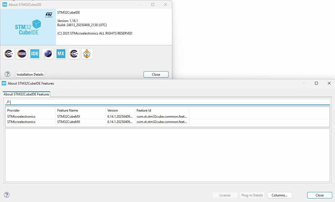Click the Close button in the Features window

point(320,195)
